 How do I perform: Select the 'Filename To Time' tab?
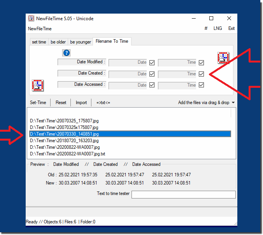pos(112,41)
